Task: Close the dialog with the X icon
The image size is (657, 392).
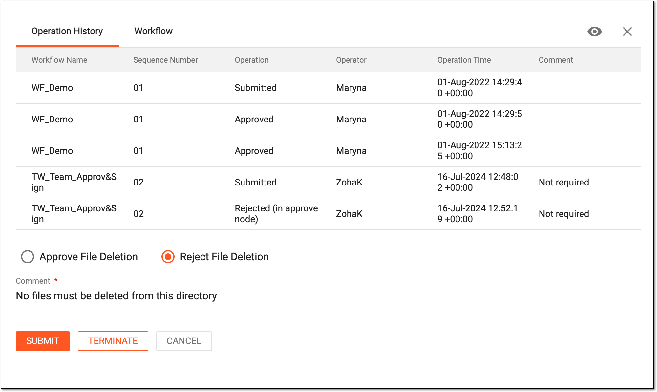Action: pos(627,32)
